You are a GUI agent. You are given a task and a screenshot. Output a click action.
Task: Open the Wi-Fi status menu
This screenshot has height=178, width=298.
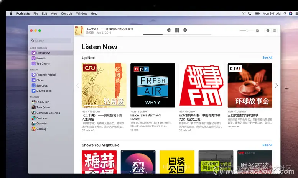point(244,13)
